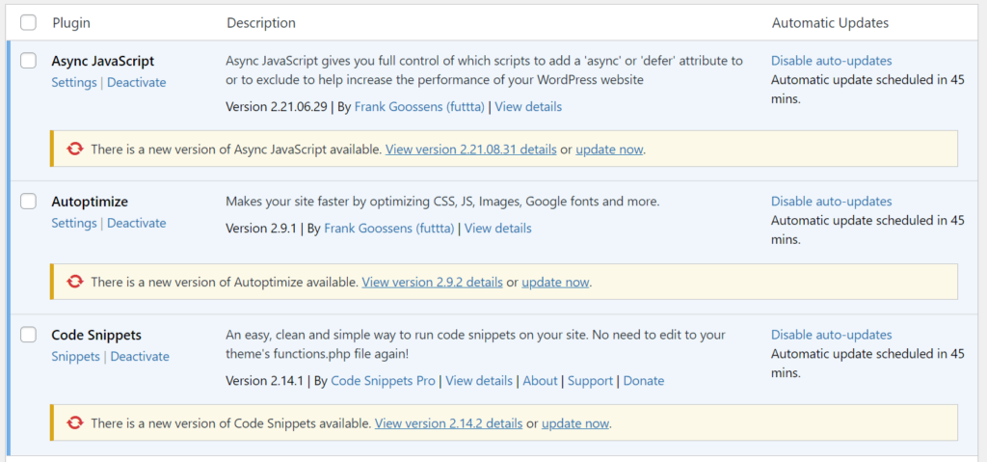Disable auto-updates for Code Snippets

831,335
